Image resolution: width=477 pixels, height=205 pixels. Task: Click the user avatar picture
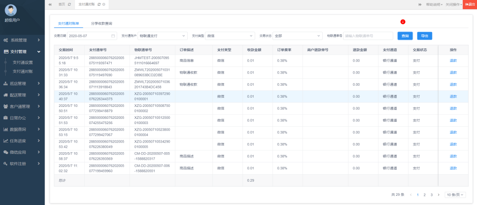coord(11,10)
